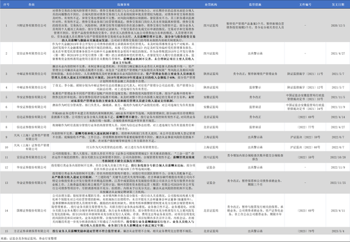Viewport: 350px width, 242px height.
Task: Click the date 2021/11/9
Action: tap(338, 107)
